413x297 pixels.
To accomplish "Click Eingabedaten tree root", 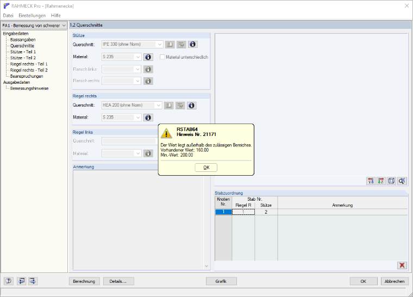I will click(16, 34).
